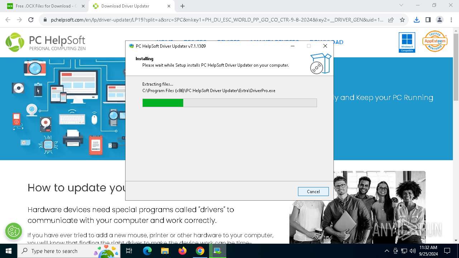The height and width of the screenshot is (258, 459).
Task: Toggle the browser side panel
Action: (428, 20)
